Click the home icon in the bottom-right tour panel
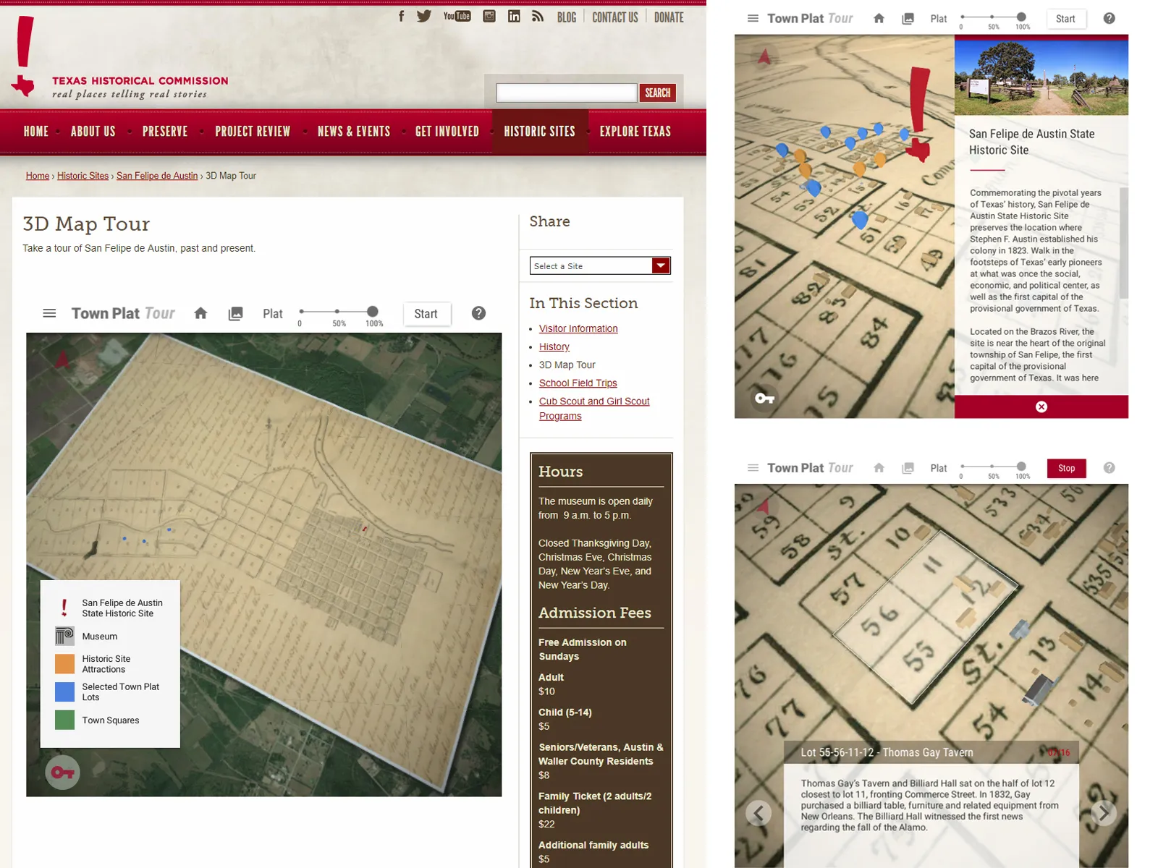 point(879,468)
